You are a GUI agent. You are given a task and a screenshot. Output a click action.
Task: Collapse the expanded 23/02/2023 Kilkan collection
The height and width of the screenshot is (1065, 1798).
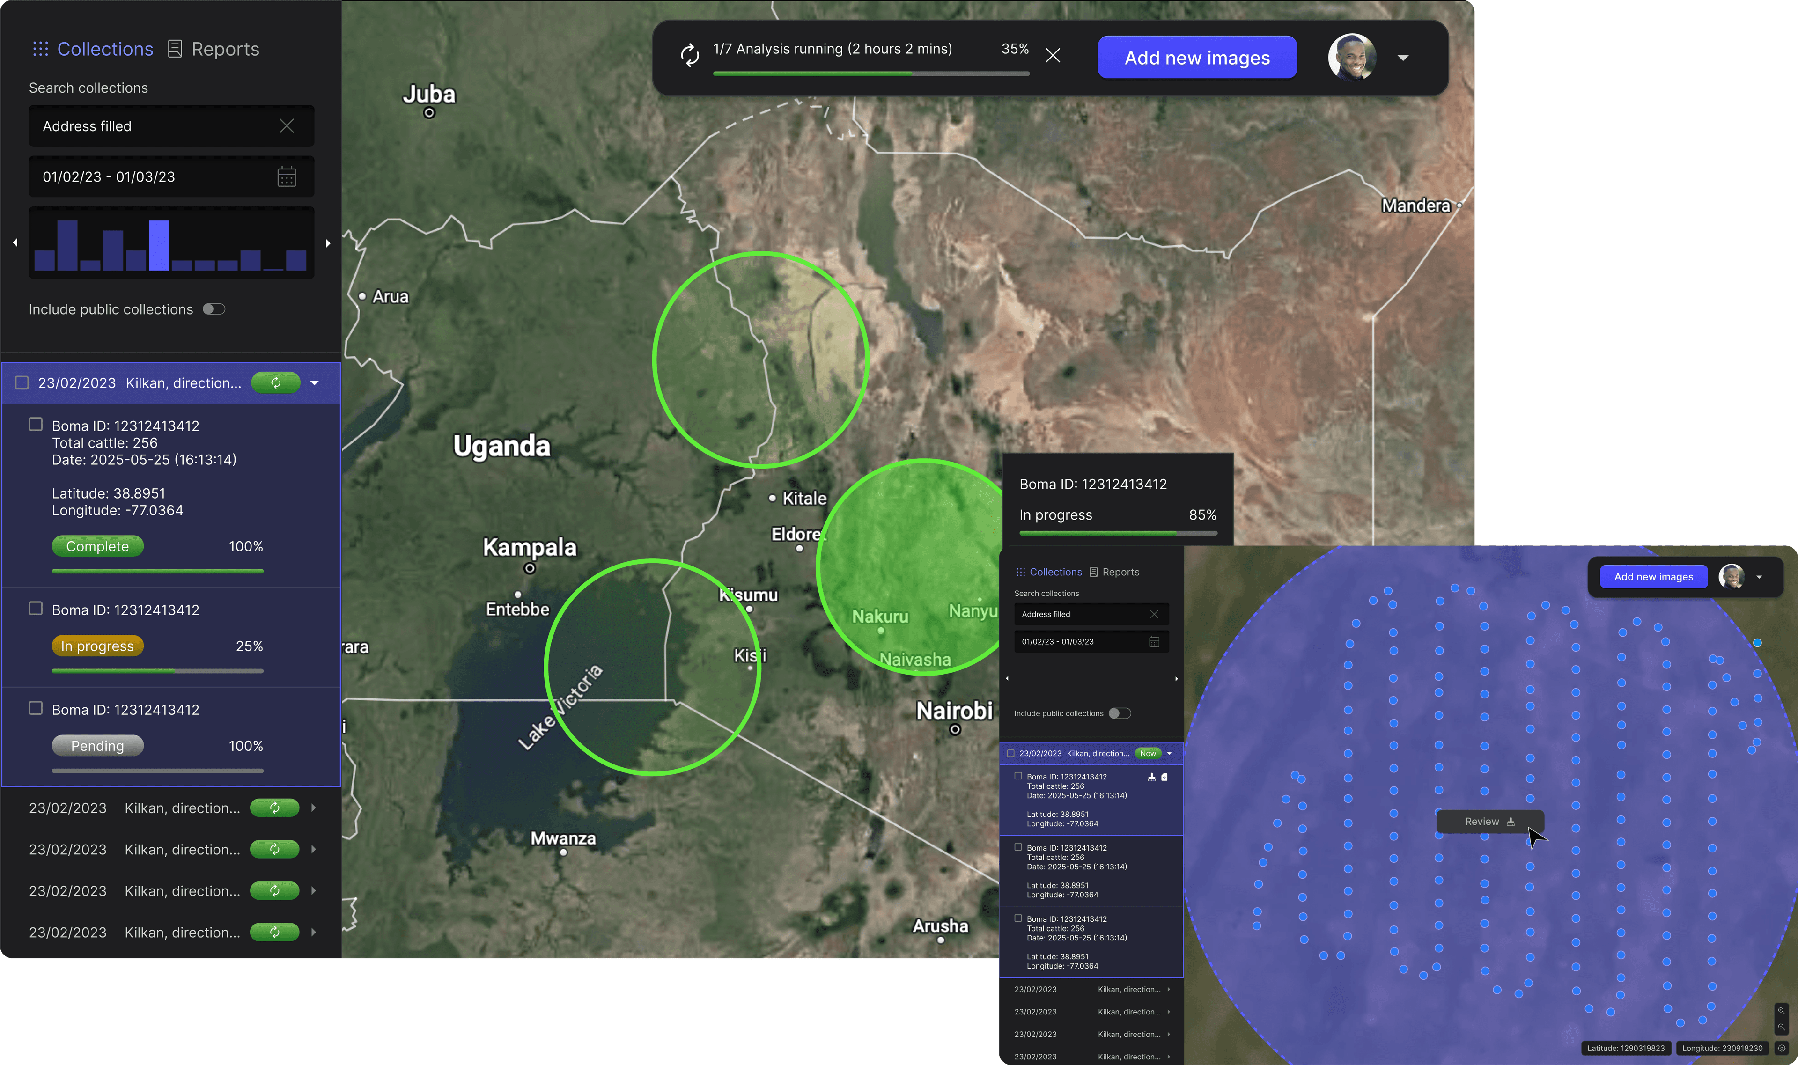pyautogui.click(x=314, y=382)
